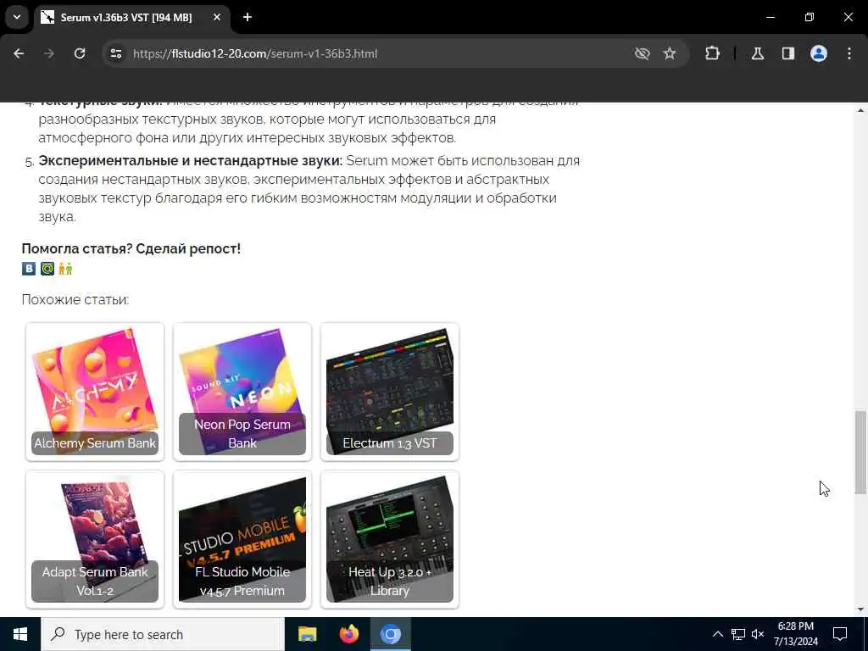Viewport: 868px width, 651px height.
Task: Click the page vertical scrollbar thumb
Action: (x=860, y=453)
